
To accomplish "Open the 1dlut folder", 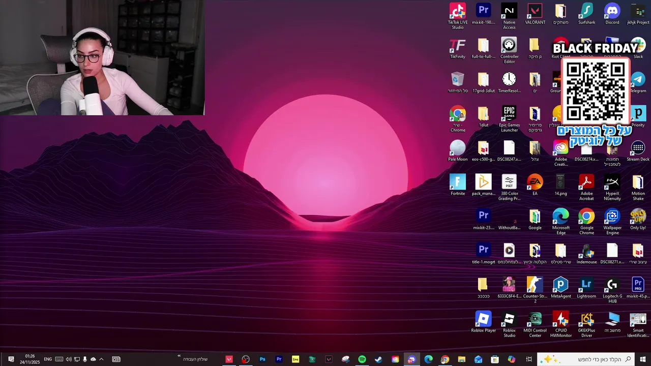I will pos(483,116).
